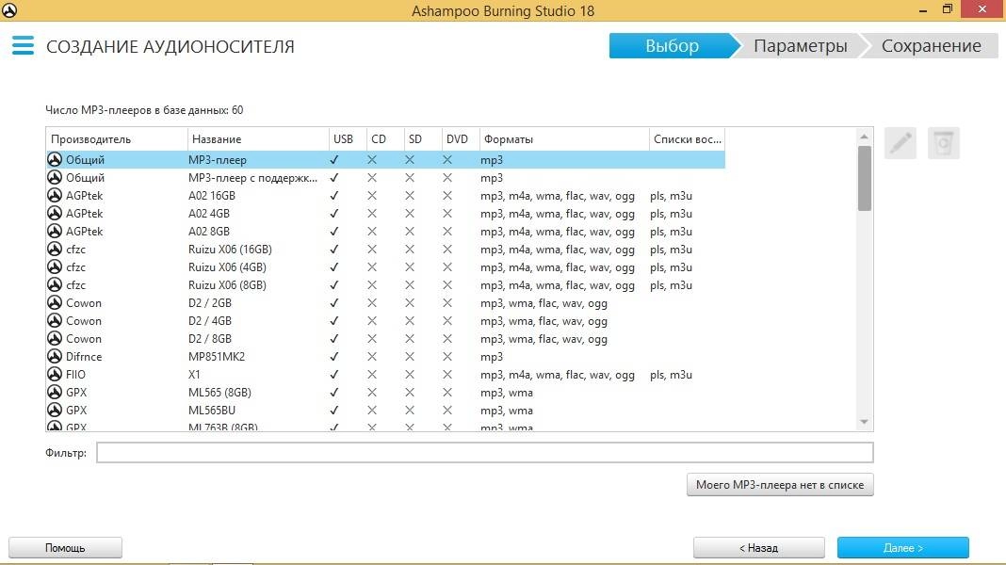The image size is (1006, 565).
Task: Click the Далее > button
Action: (902, 548)
